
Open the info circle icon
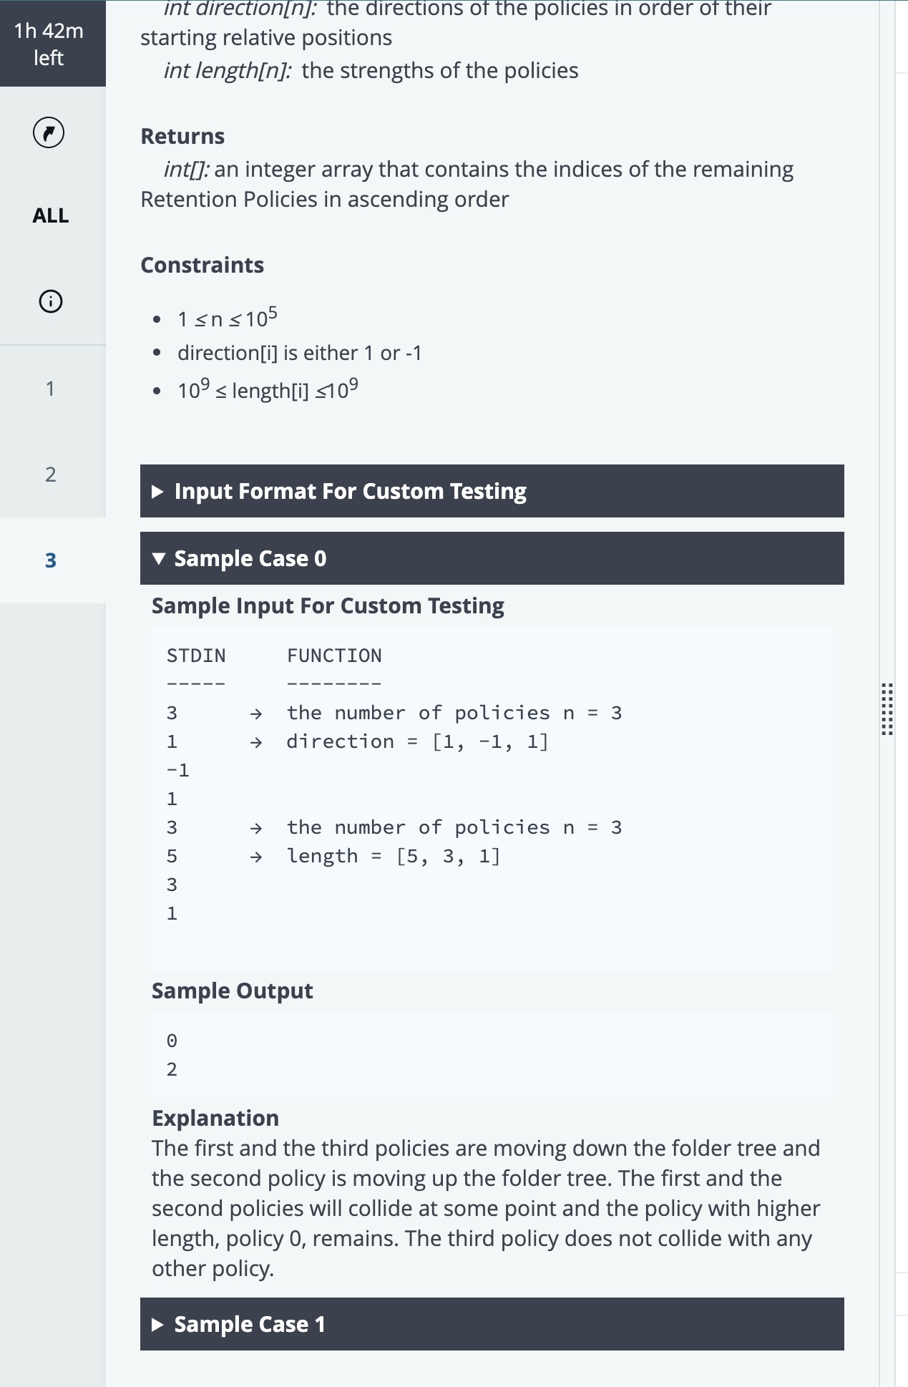click(50, 301)
